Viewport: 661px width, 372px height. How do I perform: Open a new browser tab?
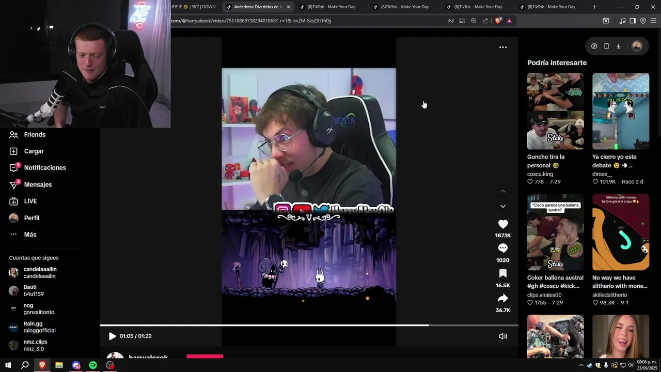(594, 7)
